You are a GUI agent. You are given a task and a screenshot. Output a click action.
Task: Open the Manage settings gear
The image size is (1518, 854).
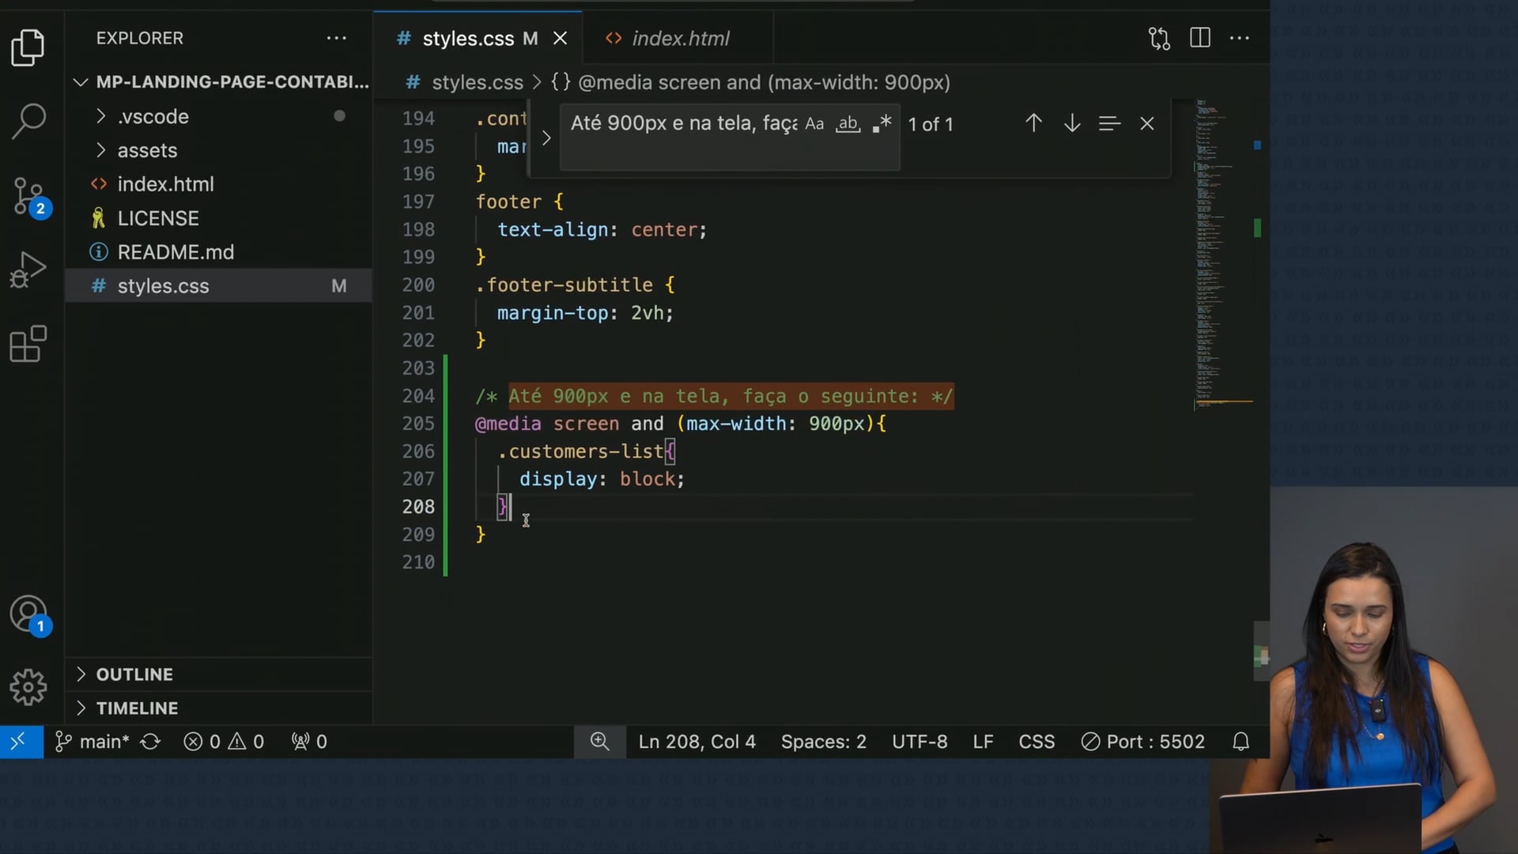[28, 687]
